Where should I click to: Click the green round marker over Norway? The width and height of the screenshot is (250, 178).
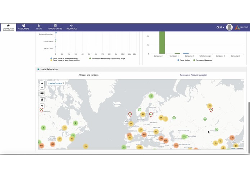point(140,110)
